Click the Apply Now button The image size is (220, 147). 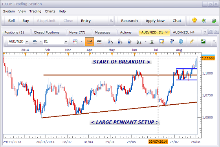pyautogui.click(x=155, y=21)
